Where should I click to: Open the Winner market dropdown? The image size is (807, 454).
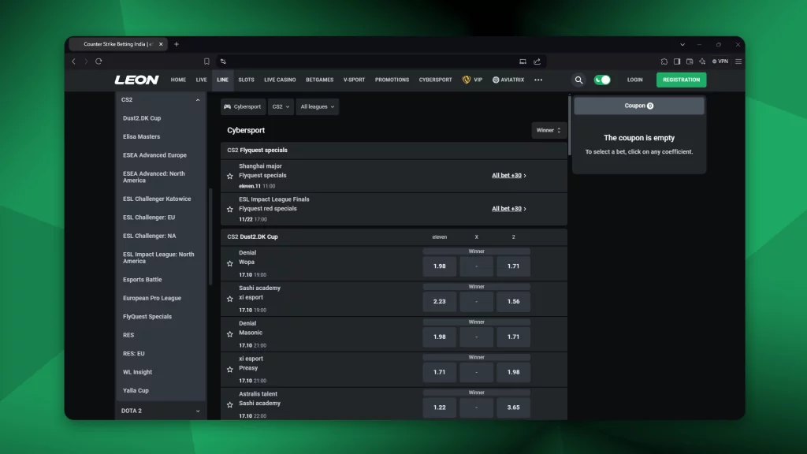coord(549,130)
